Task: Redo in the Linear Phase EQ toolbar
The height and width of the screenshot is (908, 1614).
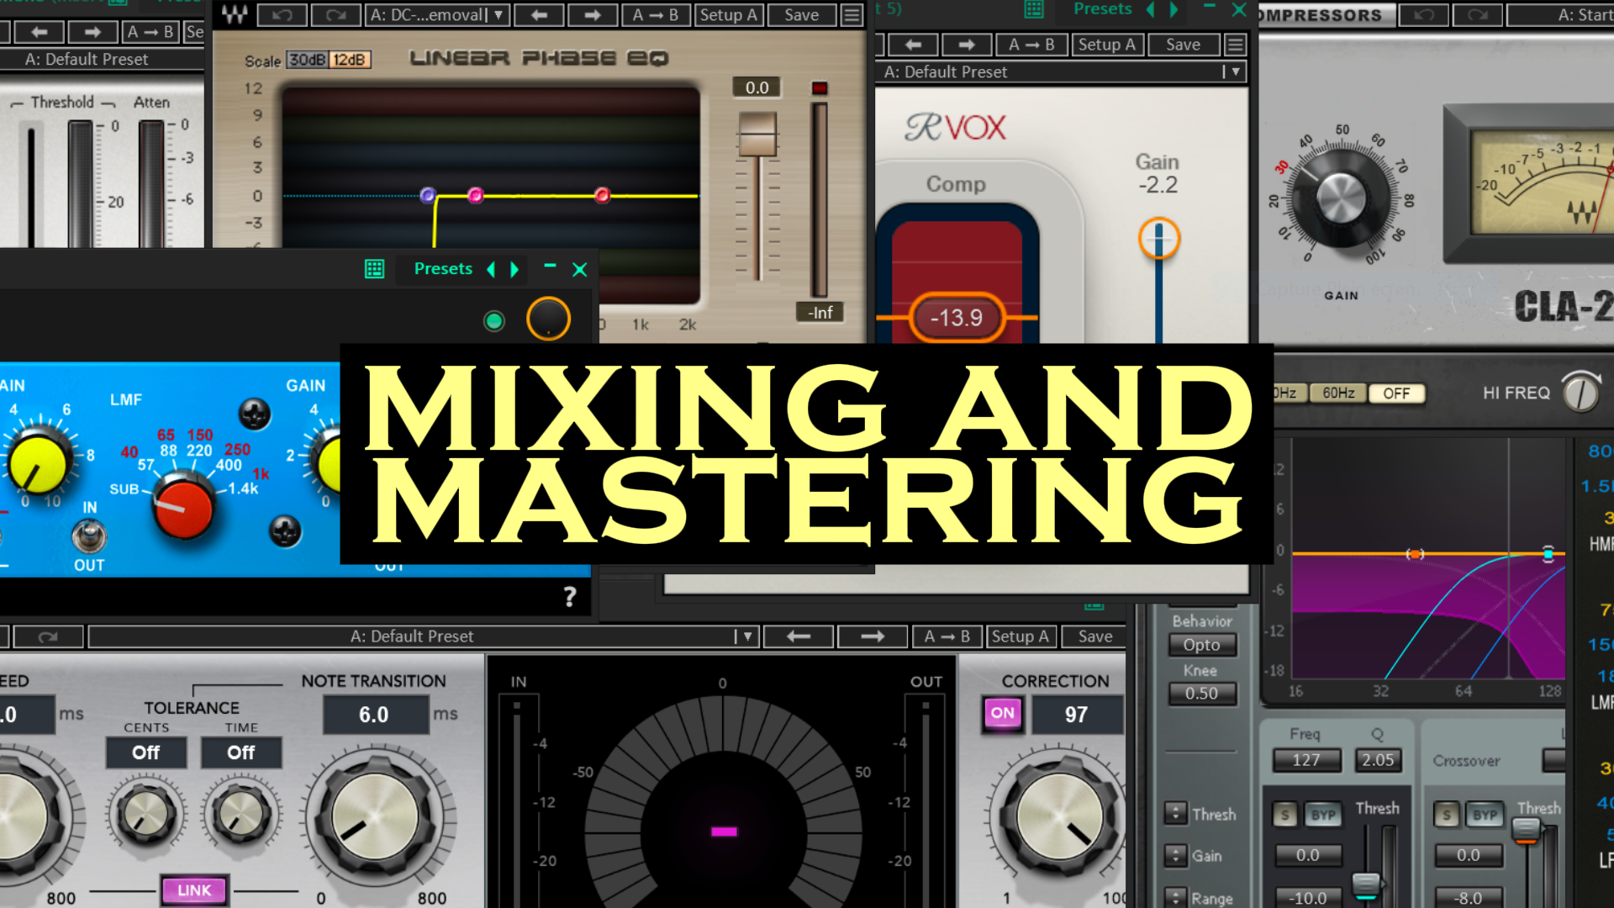Action: point(335,14)
